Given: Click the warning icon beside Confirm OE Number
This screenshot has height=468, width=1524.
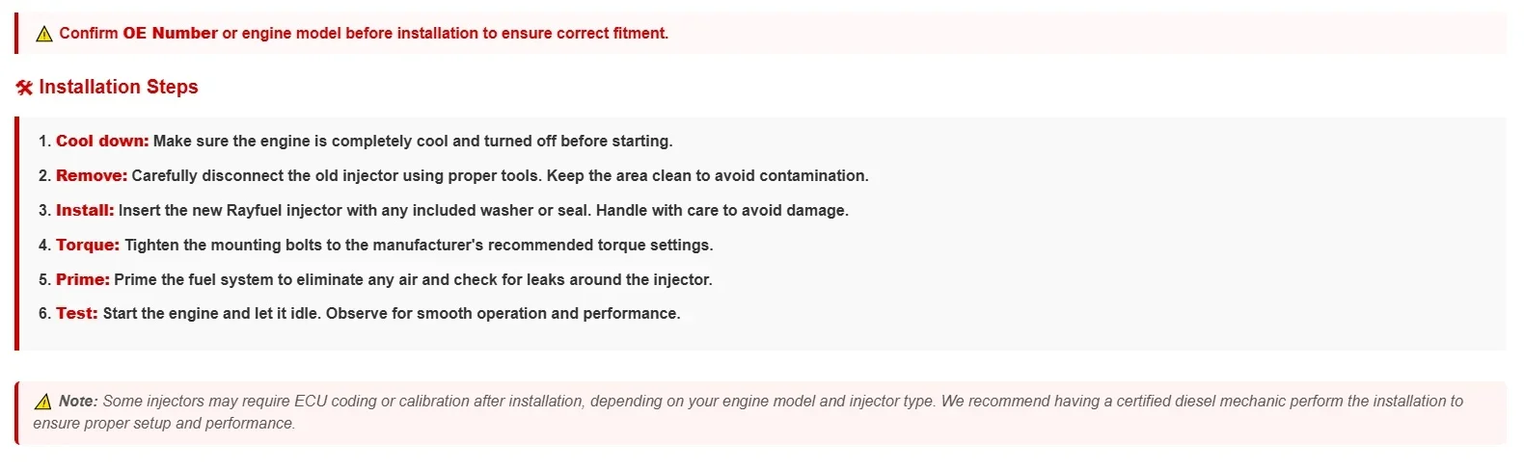Looking at the screenshot, I should (44, 34).
